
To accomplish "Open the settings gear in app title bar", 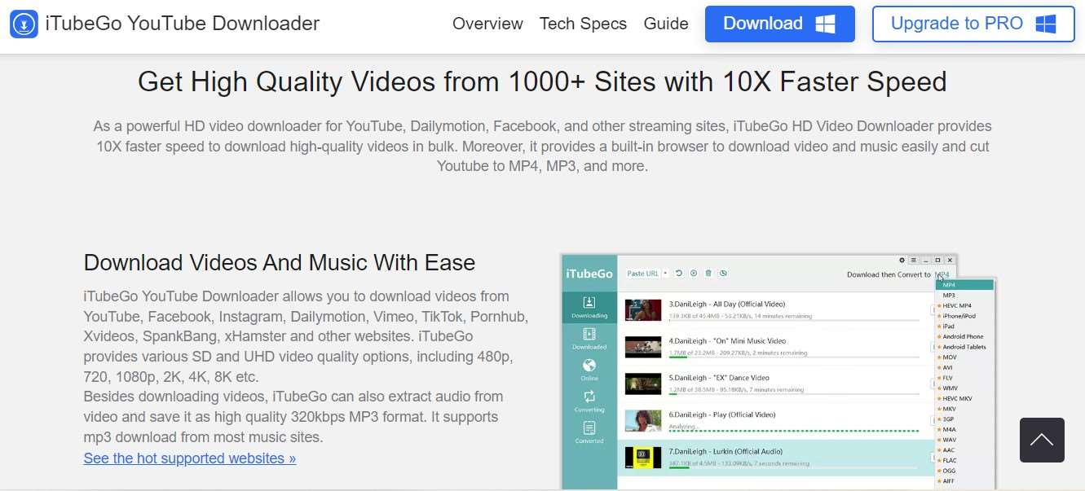I will click(x=902, y=260).
